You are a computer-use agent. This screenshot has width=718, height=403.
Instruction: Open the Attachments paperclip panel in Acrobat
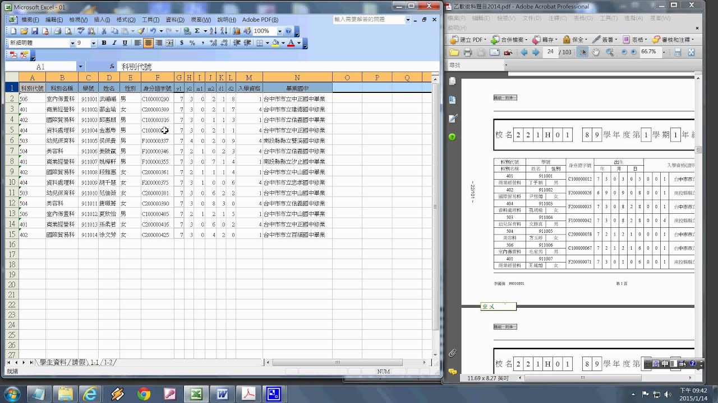tap(452, 353)
